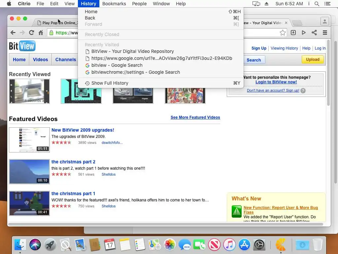Click the display mirroring menu icon
This screenshot has width=338, height=254.
pyautogui.click(x=256, y=4)
